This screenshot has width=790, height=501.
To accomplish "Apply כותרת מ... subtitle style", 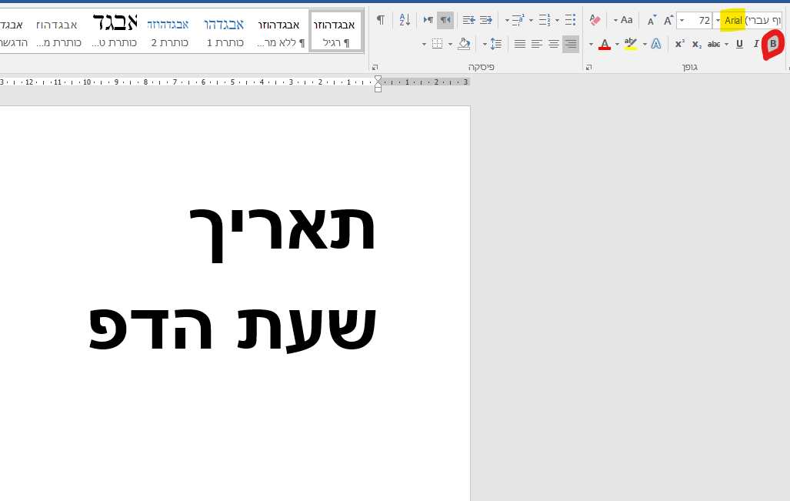I will pyautogui.click(x=59, y=32).
